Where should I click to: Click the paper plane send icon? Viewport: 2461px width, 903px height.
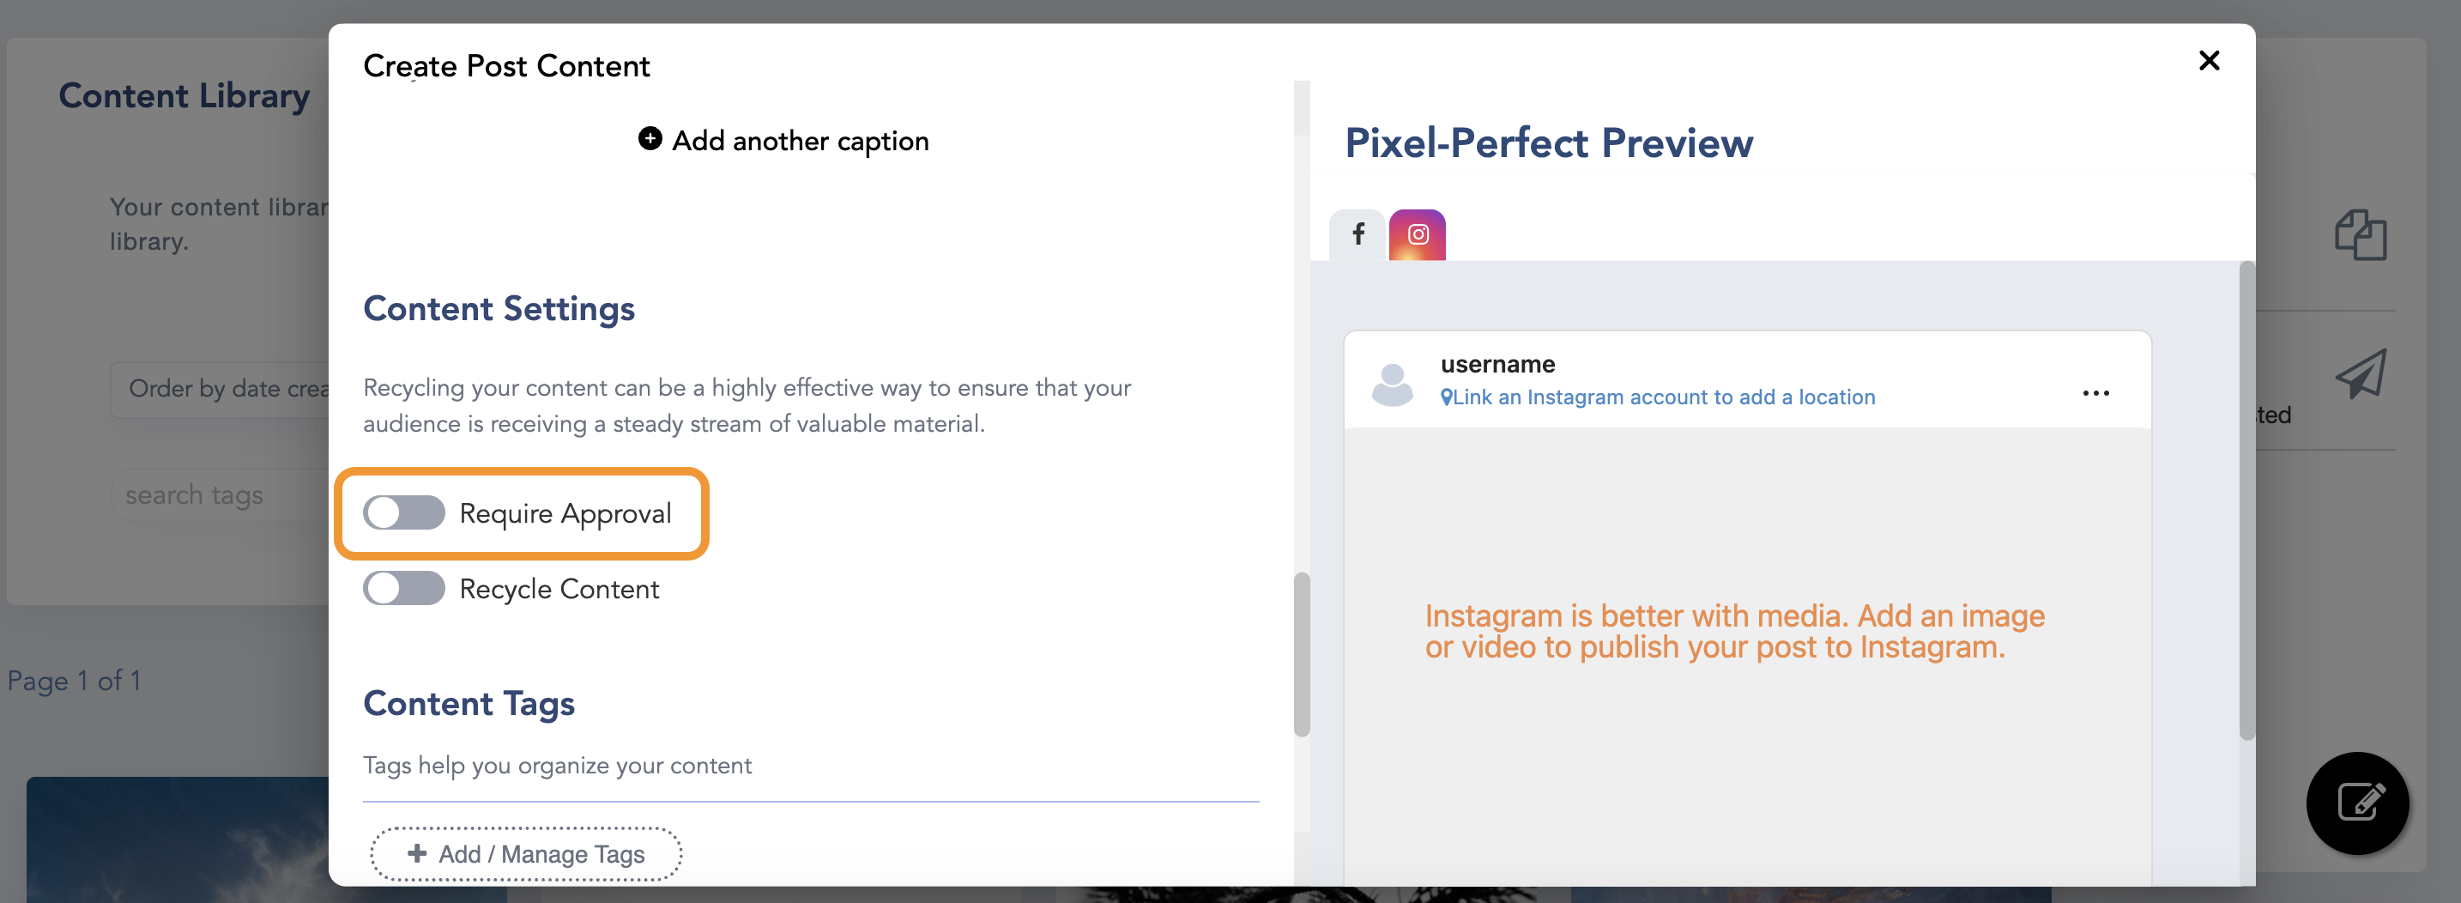coord(2360,373)
